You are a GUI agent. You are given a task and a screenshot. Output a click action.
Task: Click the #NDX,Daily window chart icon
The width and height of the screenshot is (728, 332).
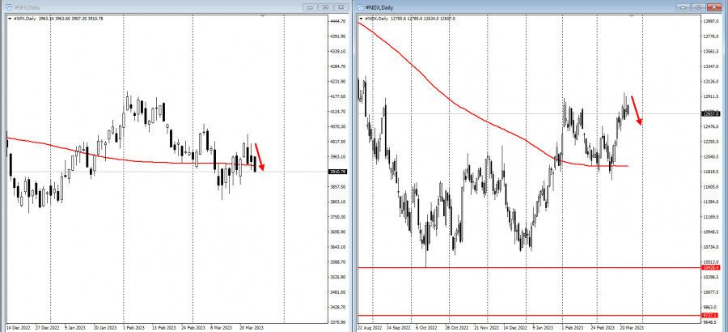point(360,7)
